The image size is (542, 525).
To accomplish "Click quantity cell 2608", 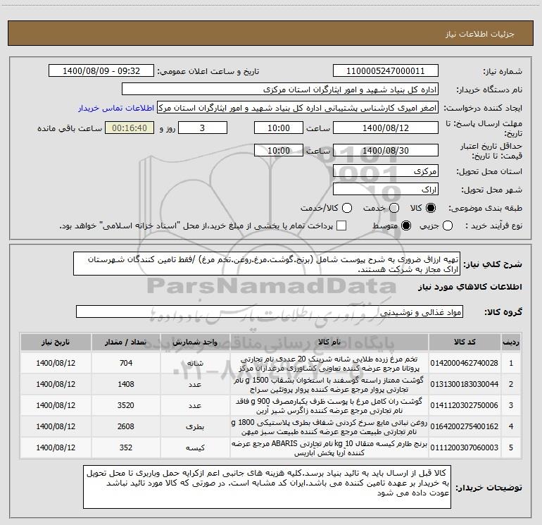I will (126, 426).
